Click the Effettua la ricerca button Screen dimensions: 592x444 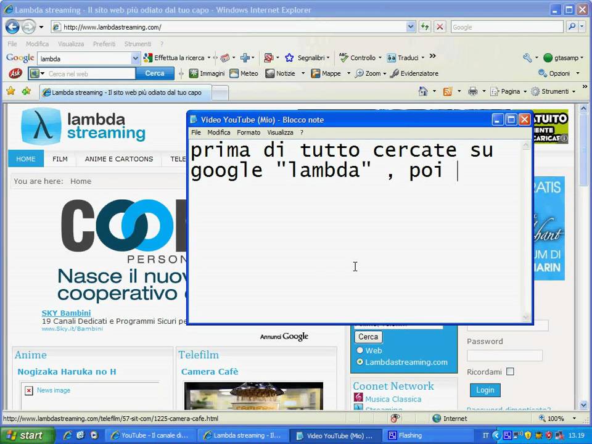click(175, 58)
